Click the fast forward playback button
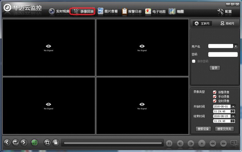The image size is (242, 152). click(223, 144)
